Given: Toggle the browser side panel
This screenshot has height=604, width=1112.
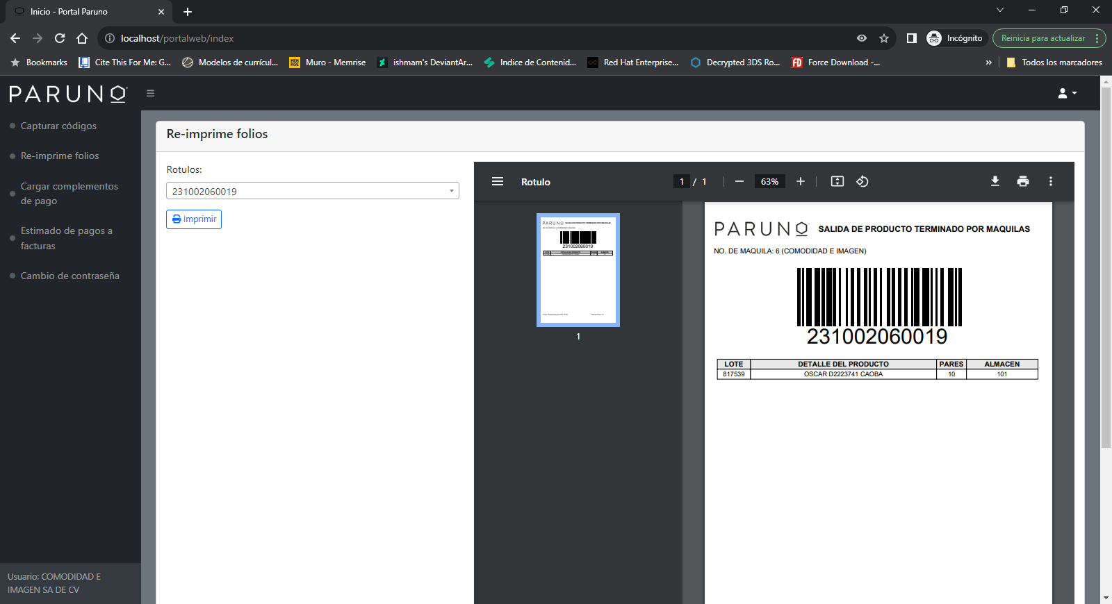Looking at the screenshot, I should tap(912, 38).
